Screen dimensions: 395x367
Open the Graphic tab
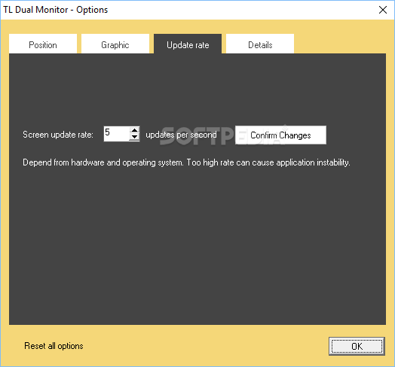pos(115,44)
